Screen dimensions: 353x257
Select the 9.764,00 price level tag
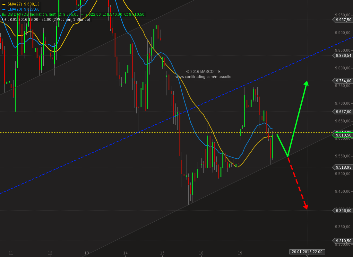coord(342,81)
